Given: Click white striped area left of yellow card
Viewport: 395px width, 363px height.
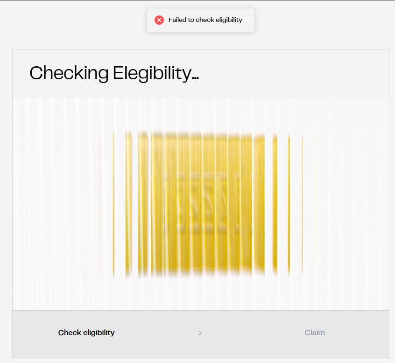Looking at the screenshot, I should [x=56, y=203].
